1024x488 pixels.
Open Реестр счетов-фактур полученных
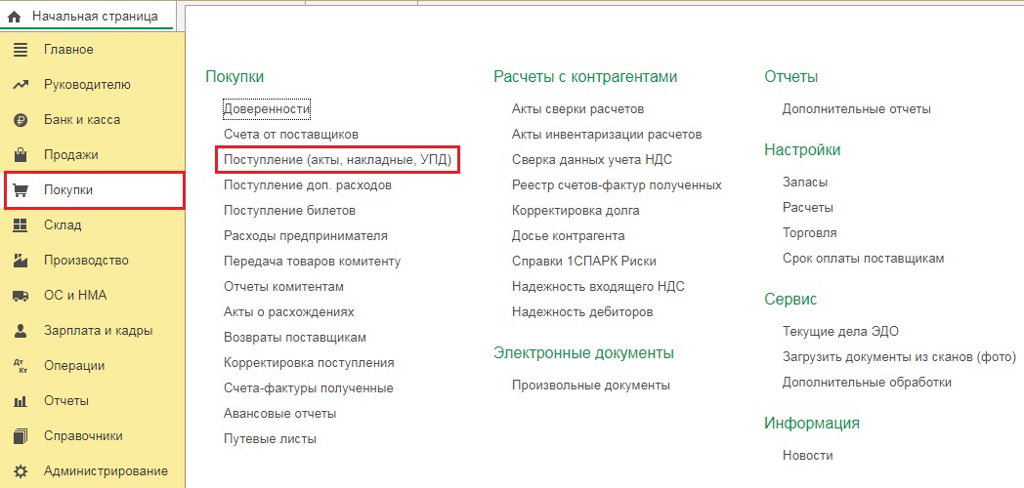[x=617, y=185]
